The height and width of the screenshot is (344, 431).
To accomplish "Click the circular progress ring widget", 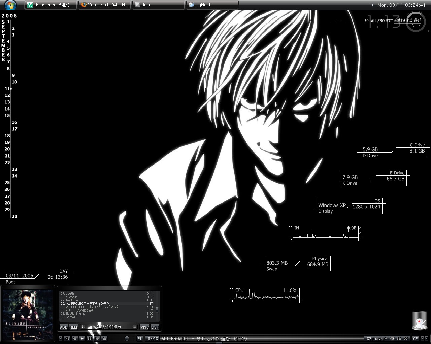I will [x=417, y=21].
